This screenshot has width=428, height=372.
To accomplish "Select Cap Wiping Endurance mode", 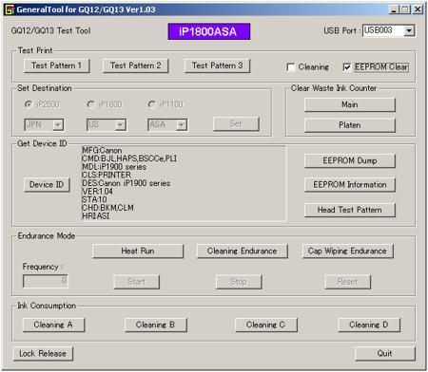I will tap(348, 251).
